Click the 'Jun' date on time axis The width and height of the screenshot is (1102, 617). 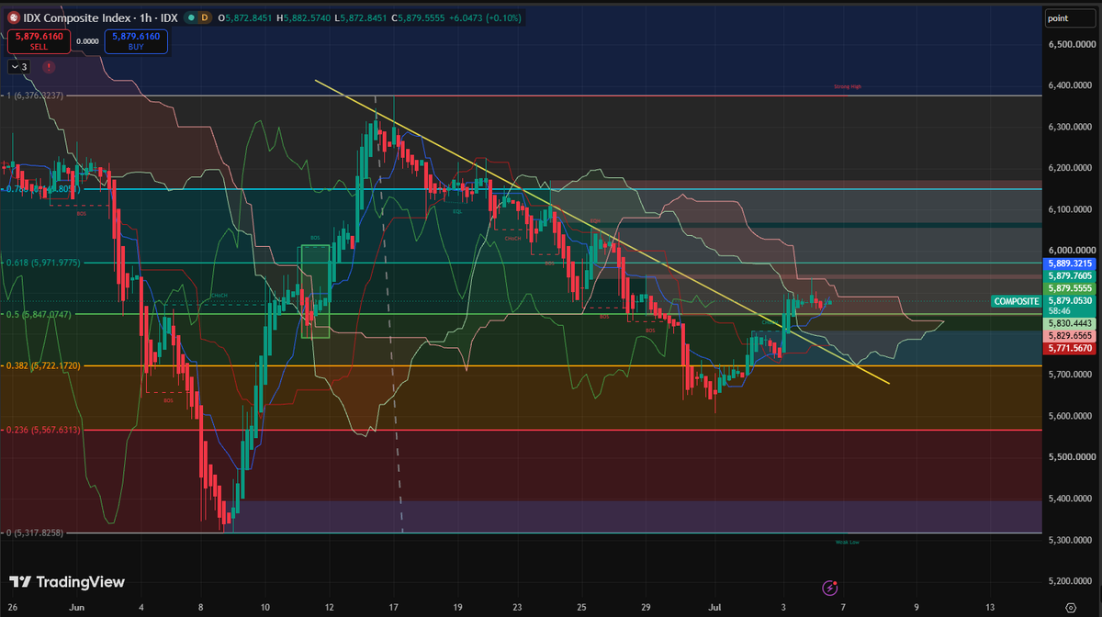76,607
